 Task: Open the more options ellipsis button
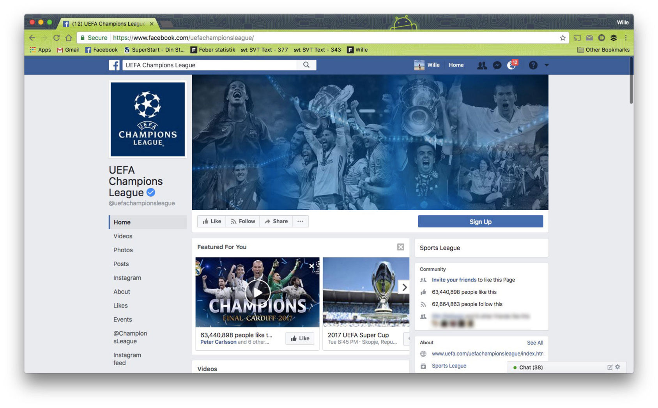[x=300, y=222]
